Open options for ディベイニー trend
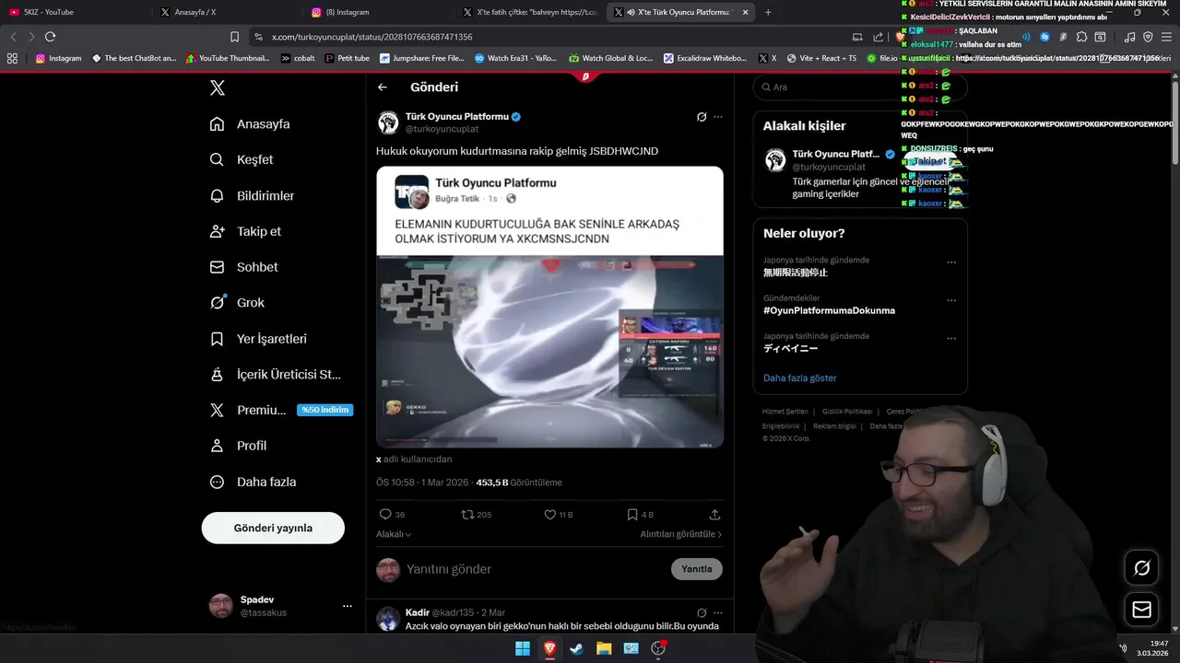 (951, 339)
